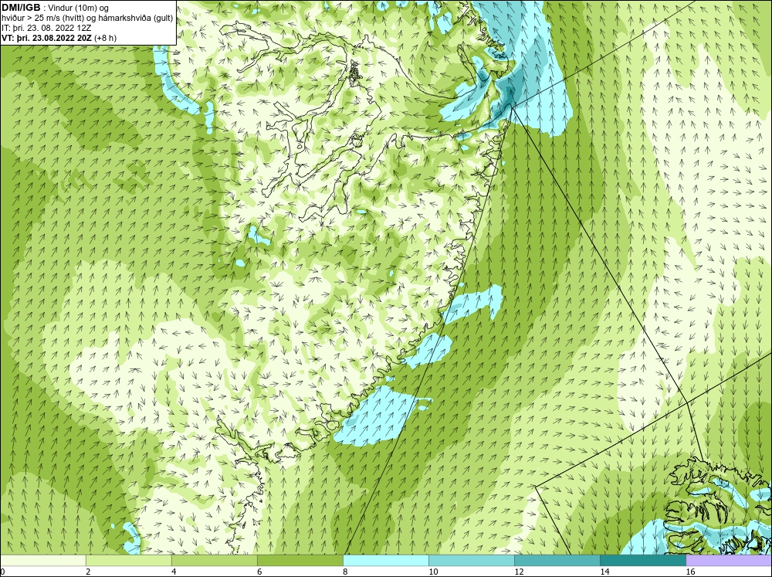
Task: Click the 10–12 m/s cyan legend swatch
Action: (471, 560)
